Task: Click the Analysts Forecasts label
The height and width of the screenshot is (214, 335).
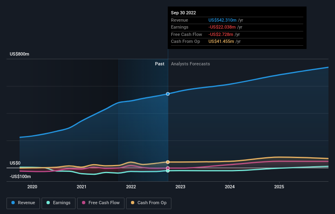Action: click(x=191, y=64)
